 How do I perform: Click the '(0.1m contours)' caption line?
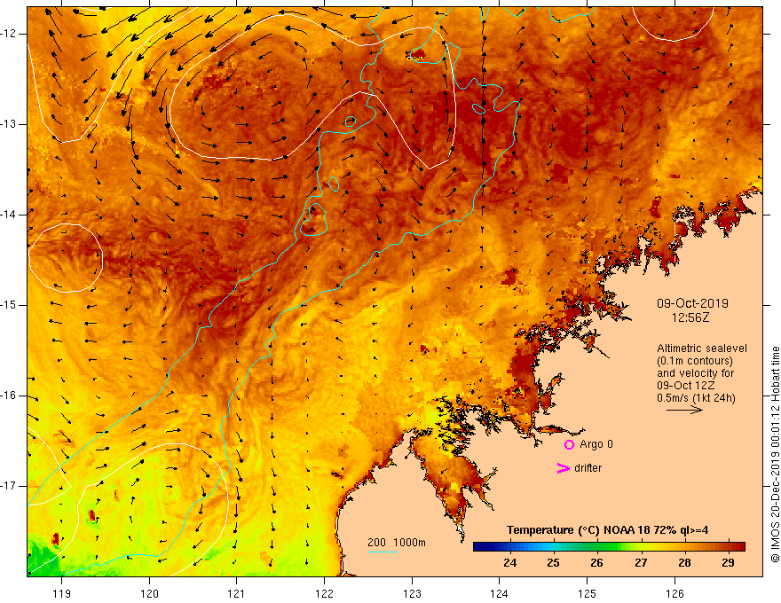(x=694, y=361)
